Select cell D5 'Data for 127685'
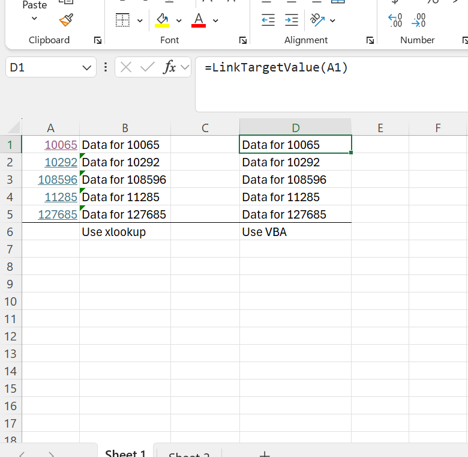The width and height of the screenshot is (468, 457). [295, 214]
